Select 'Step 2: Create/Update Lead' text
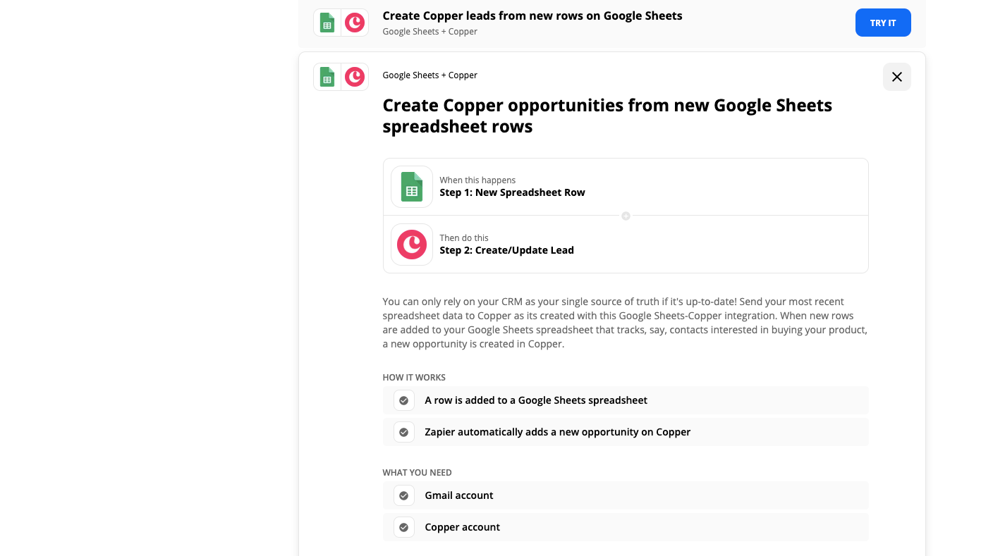 coord(506,250)
